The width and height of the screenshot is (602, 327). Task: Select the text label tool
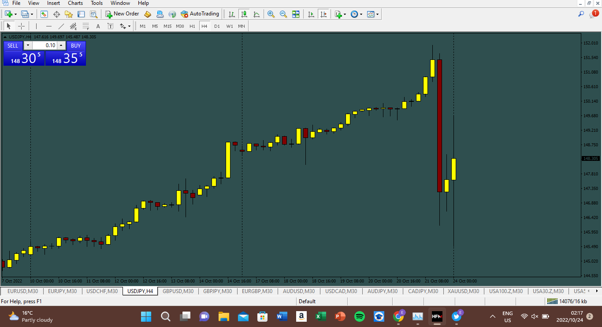pyautogui.click(x=111, y=26)
